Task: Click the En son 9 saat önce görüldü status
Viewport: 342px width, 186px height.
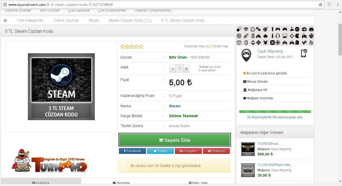Action: [x=265, y=73]
